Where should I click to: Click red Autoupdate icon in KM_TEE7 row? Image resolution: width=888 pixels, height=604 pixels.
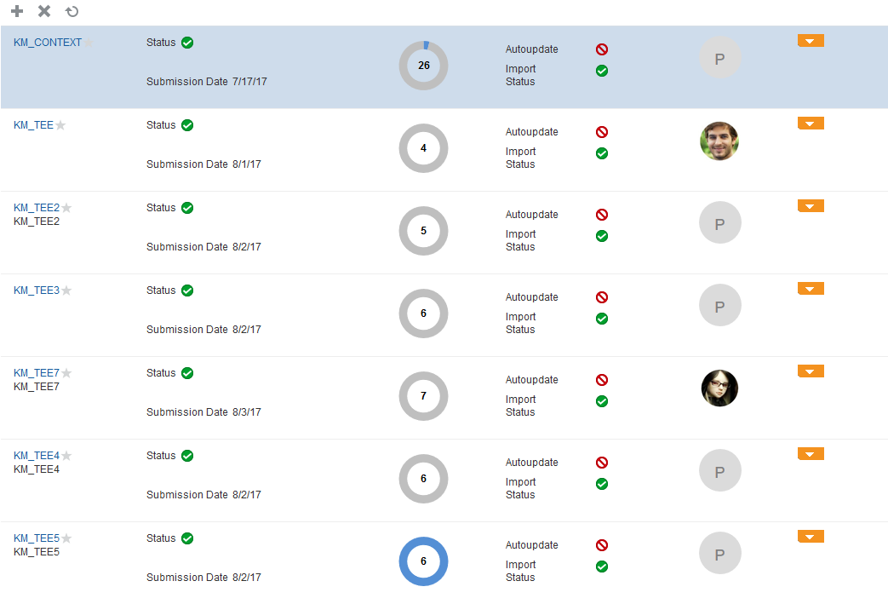[x=602, y=380]
